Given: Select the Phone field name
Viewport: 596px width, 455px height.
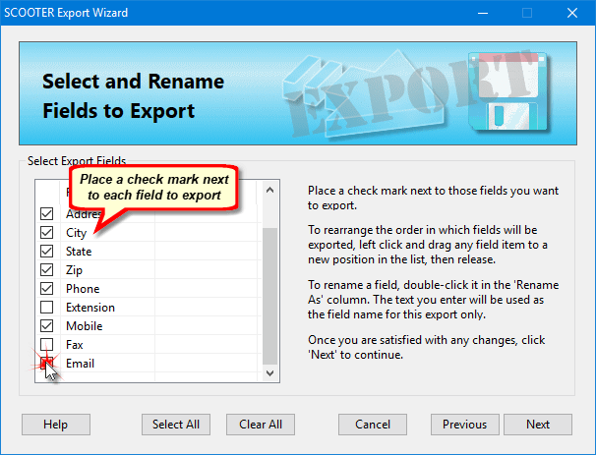Looking at the screenshot, I should pos(83,289).
